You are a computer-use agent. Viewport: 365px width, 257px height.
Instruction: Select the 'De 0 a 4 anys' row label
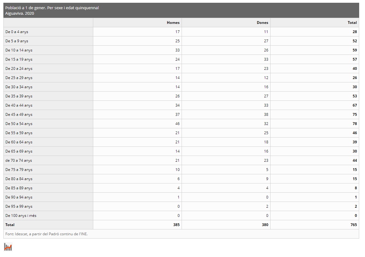coord(17,32)
